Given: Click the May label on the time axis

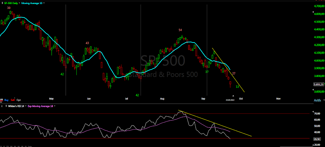Looking at the screenshot, I should pos(52,99).
